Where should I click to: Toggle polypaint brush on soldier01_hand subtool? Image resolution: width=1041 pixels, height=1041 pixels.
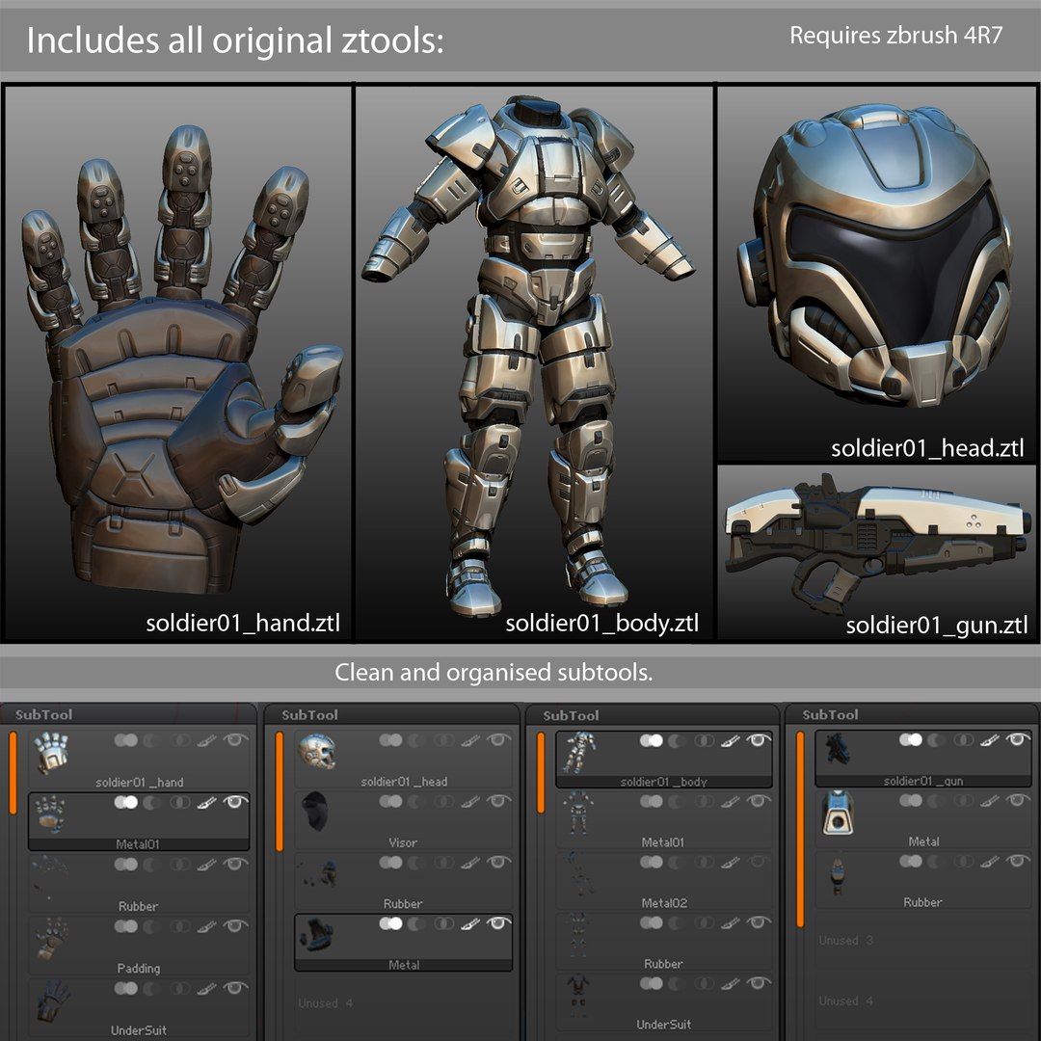(206, 740)
